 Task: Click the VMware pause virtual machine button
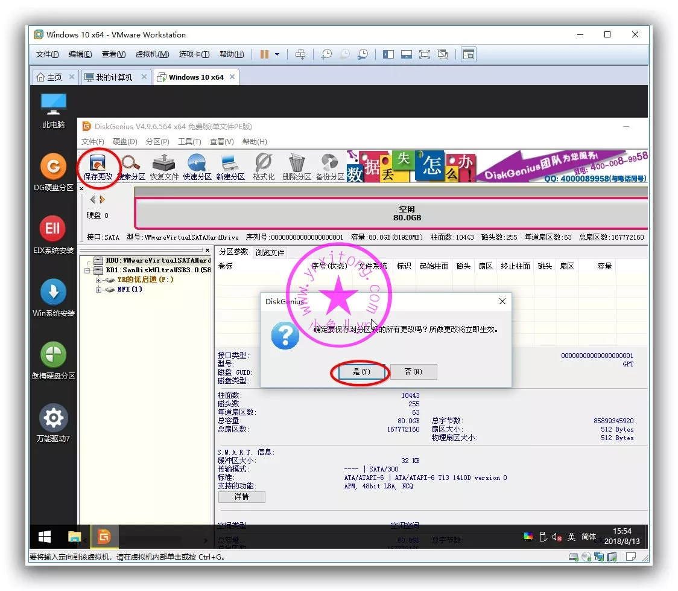click(x=264, y=54)
